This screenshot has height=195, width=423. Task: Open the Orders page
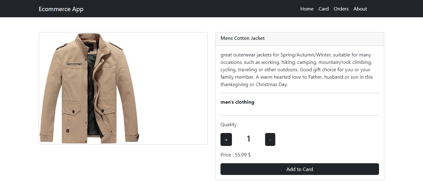pyautogui.click(x=341, y=9)
